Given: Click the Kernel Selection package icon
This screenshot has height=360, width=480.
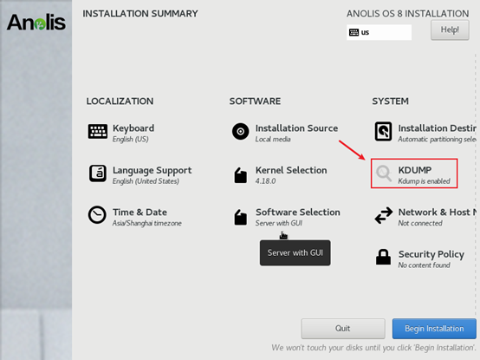Looking at the screenshot, I should [241, 175].
